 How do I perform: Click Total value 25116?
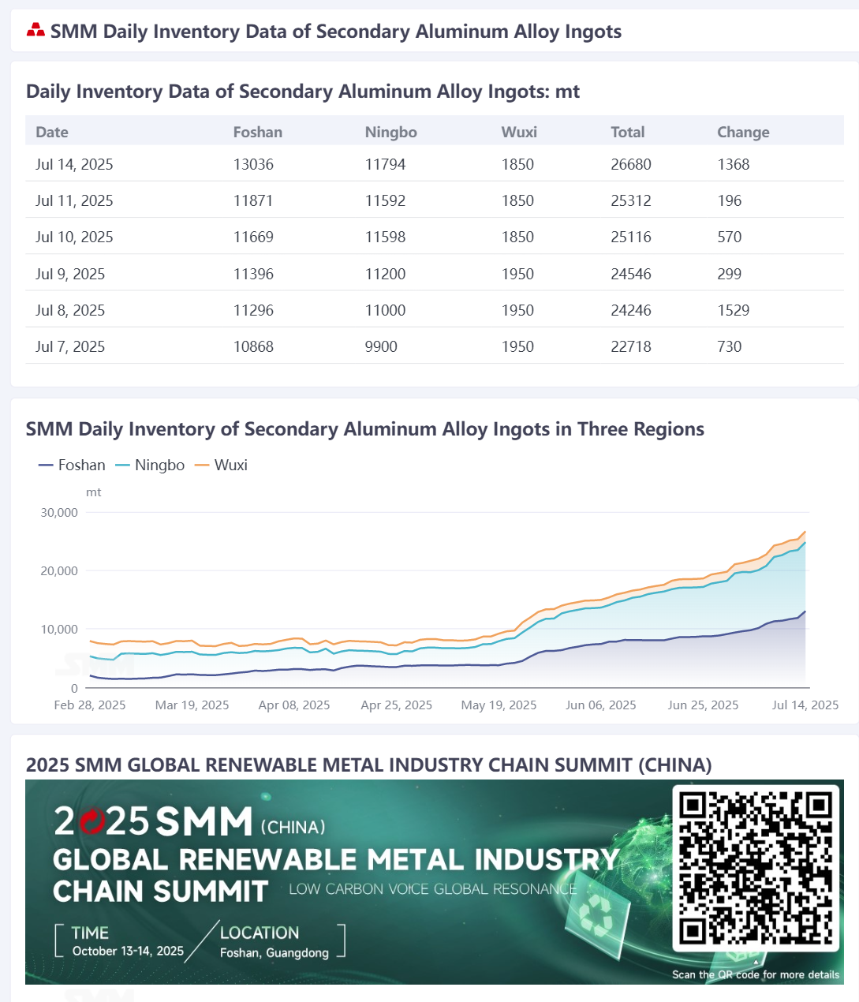[631, 237]
